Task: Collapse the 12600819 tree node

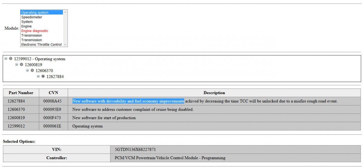Action: [x=17, y=65]
